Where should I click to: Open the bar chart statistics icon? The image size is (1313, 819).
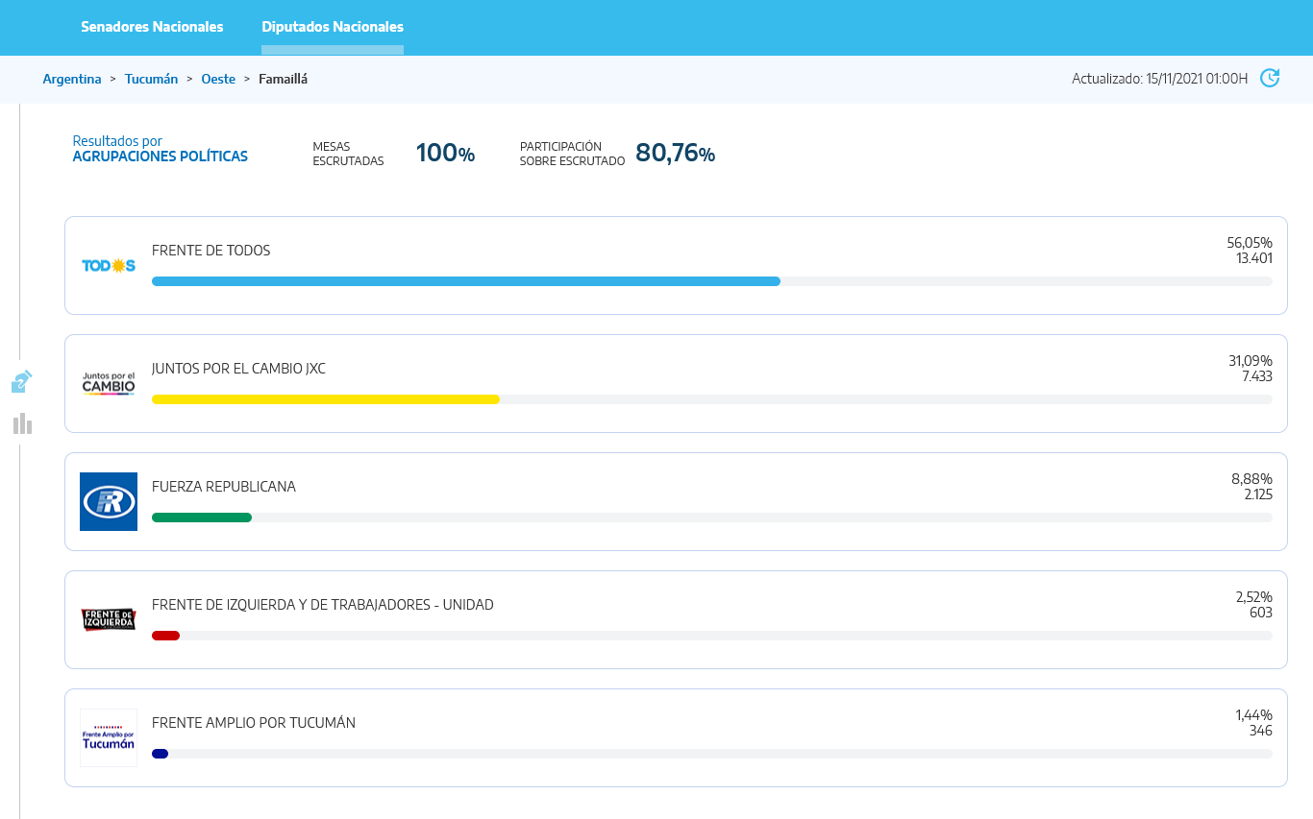click(x=23, y=423)
